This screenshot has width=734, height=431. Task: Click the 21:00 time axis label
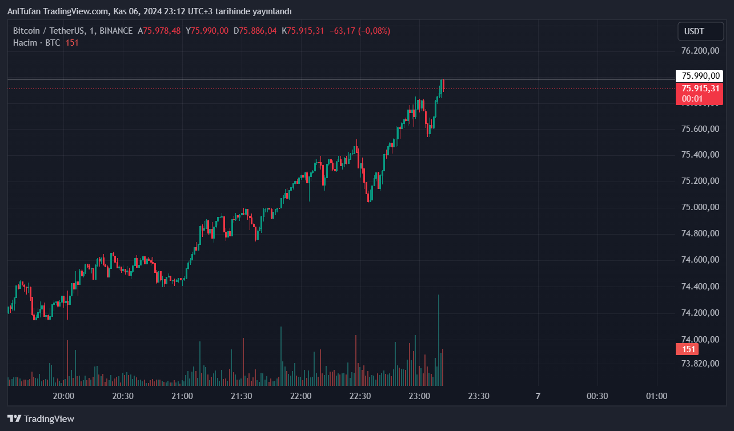[x=182, y=396]
